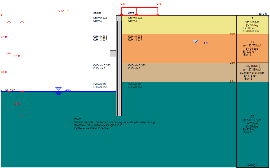Image resolution: width=270 pixels, height=168 pixels.
Task: Click KaH= 0.283 under Resist column
Action: click(100, 36)
